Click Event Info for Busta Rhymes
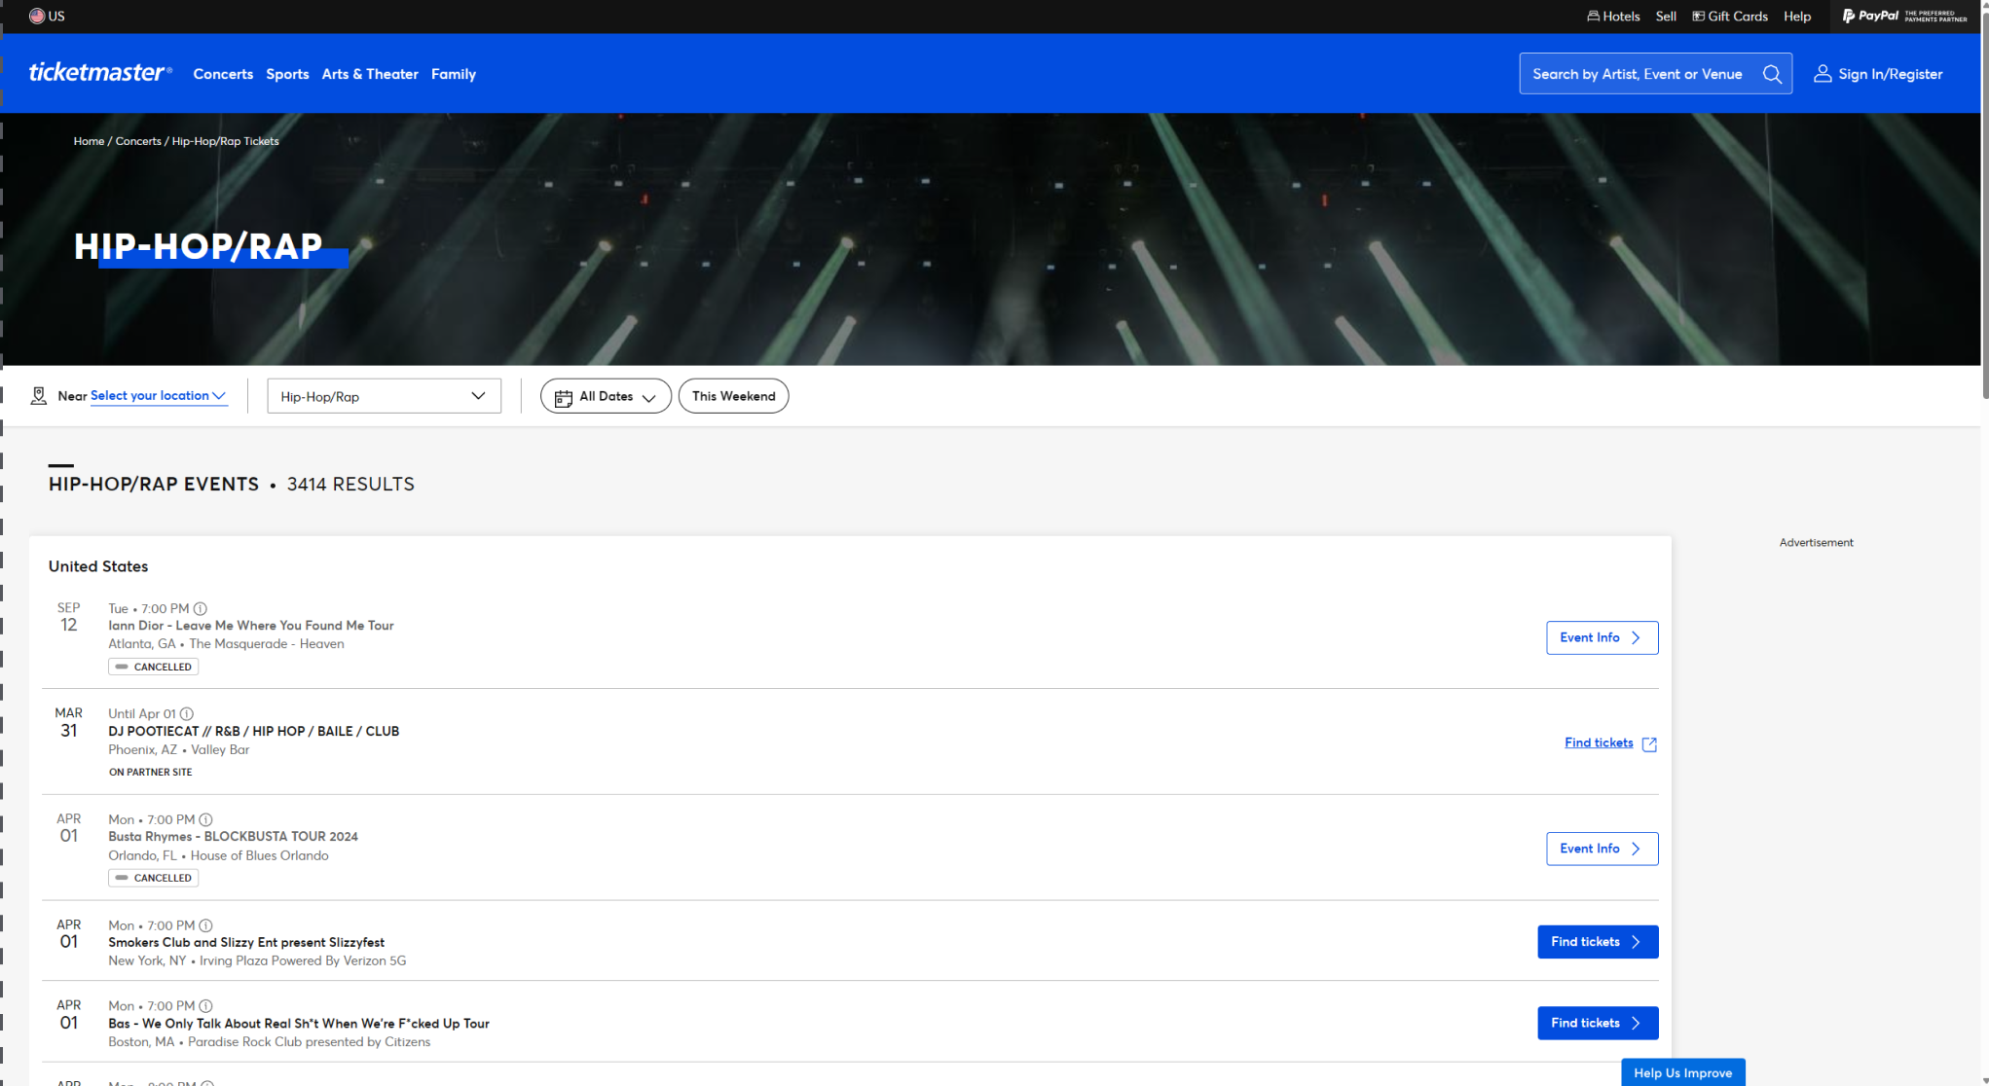Image resolution: width=1989 pixels, height=1086 pixels. coord(1601,849)
